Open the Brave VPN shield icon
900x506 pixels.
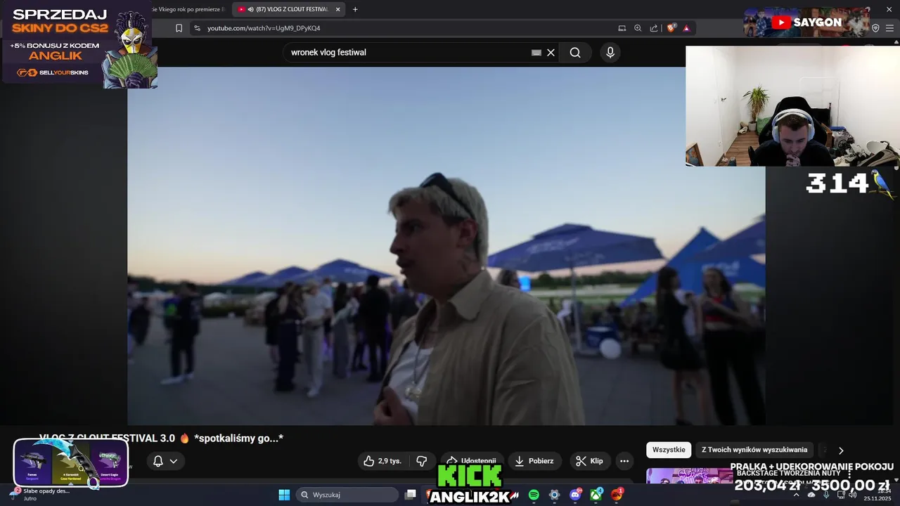(x=875, y=28)
